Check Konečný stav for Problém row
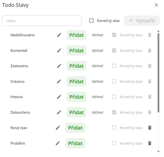Screen dimensions: 164x157 (114, 143)
